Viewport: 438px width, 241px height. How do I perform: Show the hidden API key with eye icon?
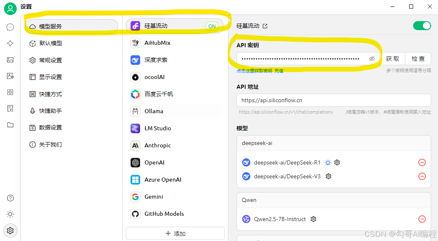pyautogui.click(x=372, y=59)
